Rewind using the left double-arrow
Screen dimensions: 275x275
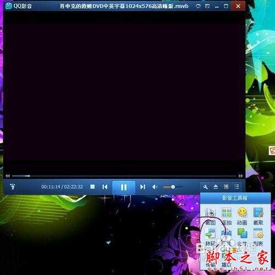click(x=8, y=176)
